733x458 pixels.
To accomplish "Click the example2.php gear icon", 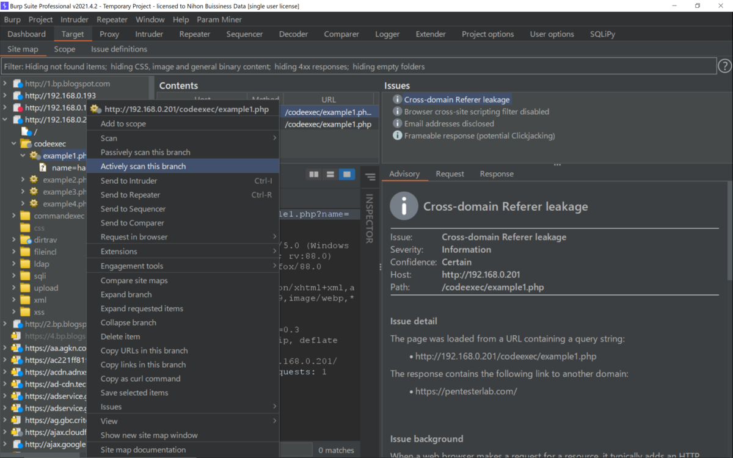I will pos(34,180).
